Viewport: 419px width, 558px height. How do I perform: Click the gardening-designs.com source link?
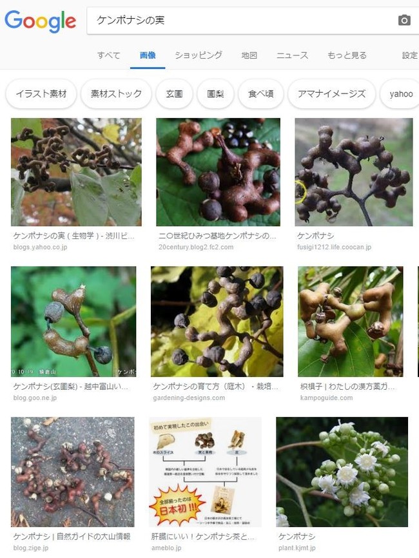(x=189, y=398)
